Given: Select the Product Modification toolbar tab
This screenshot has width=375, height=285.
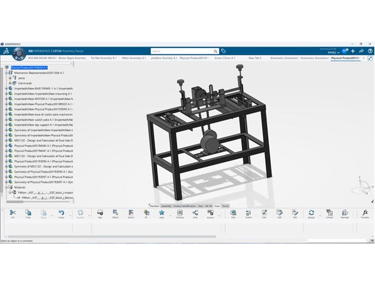Looking at the screenshot, I should coord(185,206).
